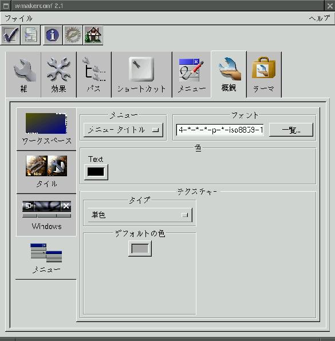
Task: Open the blue info toolbar icon
Action: pyautogui.click(x=53, y=35)
